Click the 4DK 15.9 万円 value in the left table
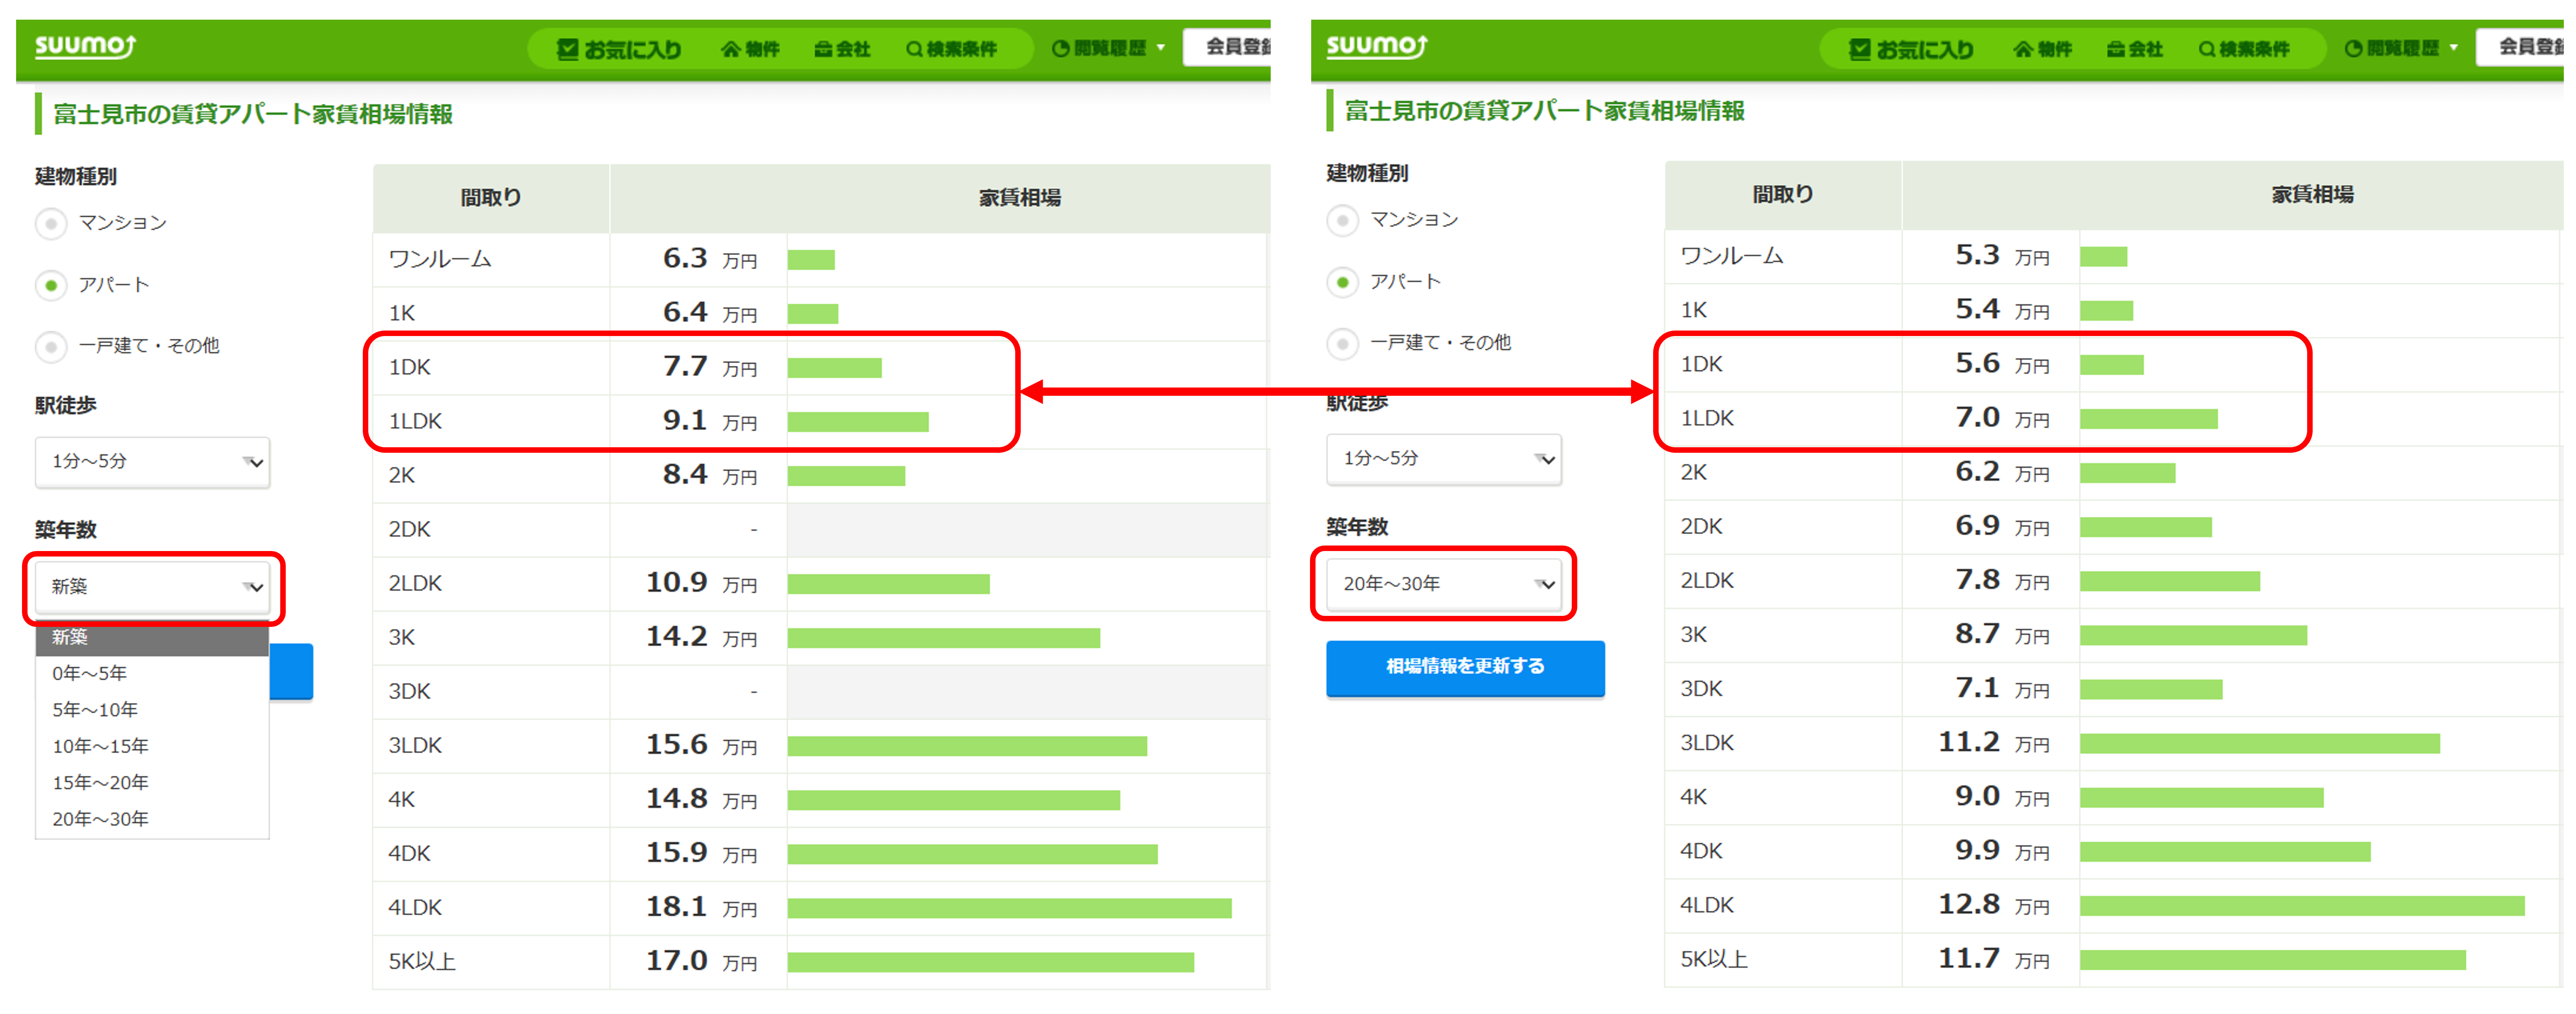This screenshot has height=1014, width=2576. pos(701,853)
